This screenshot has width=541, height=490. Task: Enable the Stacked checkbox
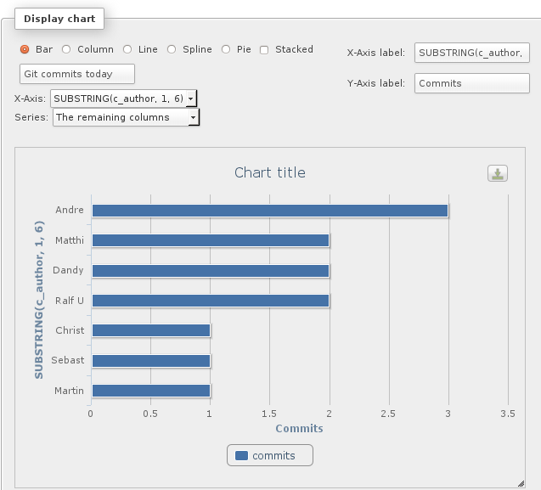click(x=264, y=50)
